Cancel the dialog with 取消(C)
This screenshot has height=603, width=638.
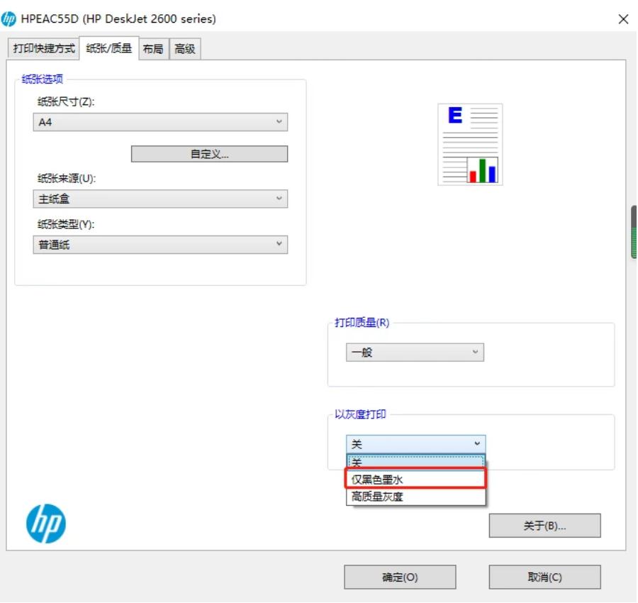tap(544, 577)
